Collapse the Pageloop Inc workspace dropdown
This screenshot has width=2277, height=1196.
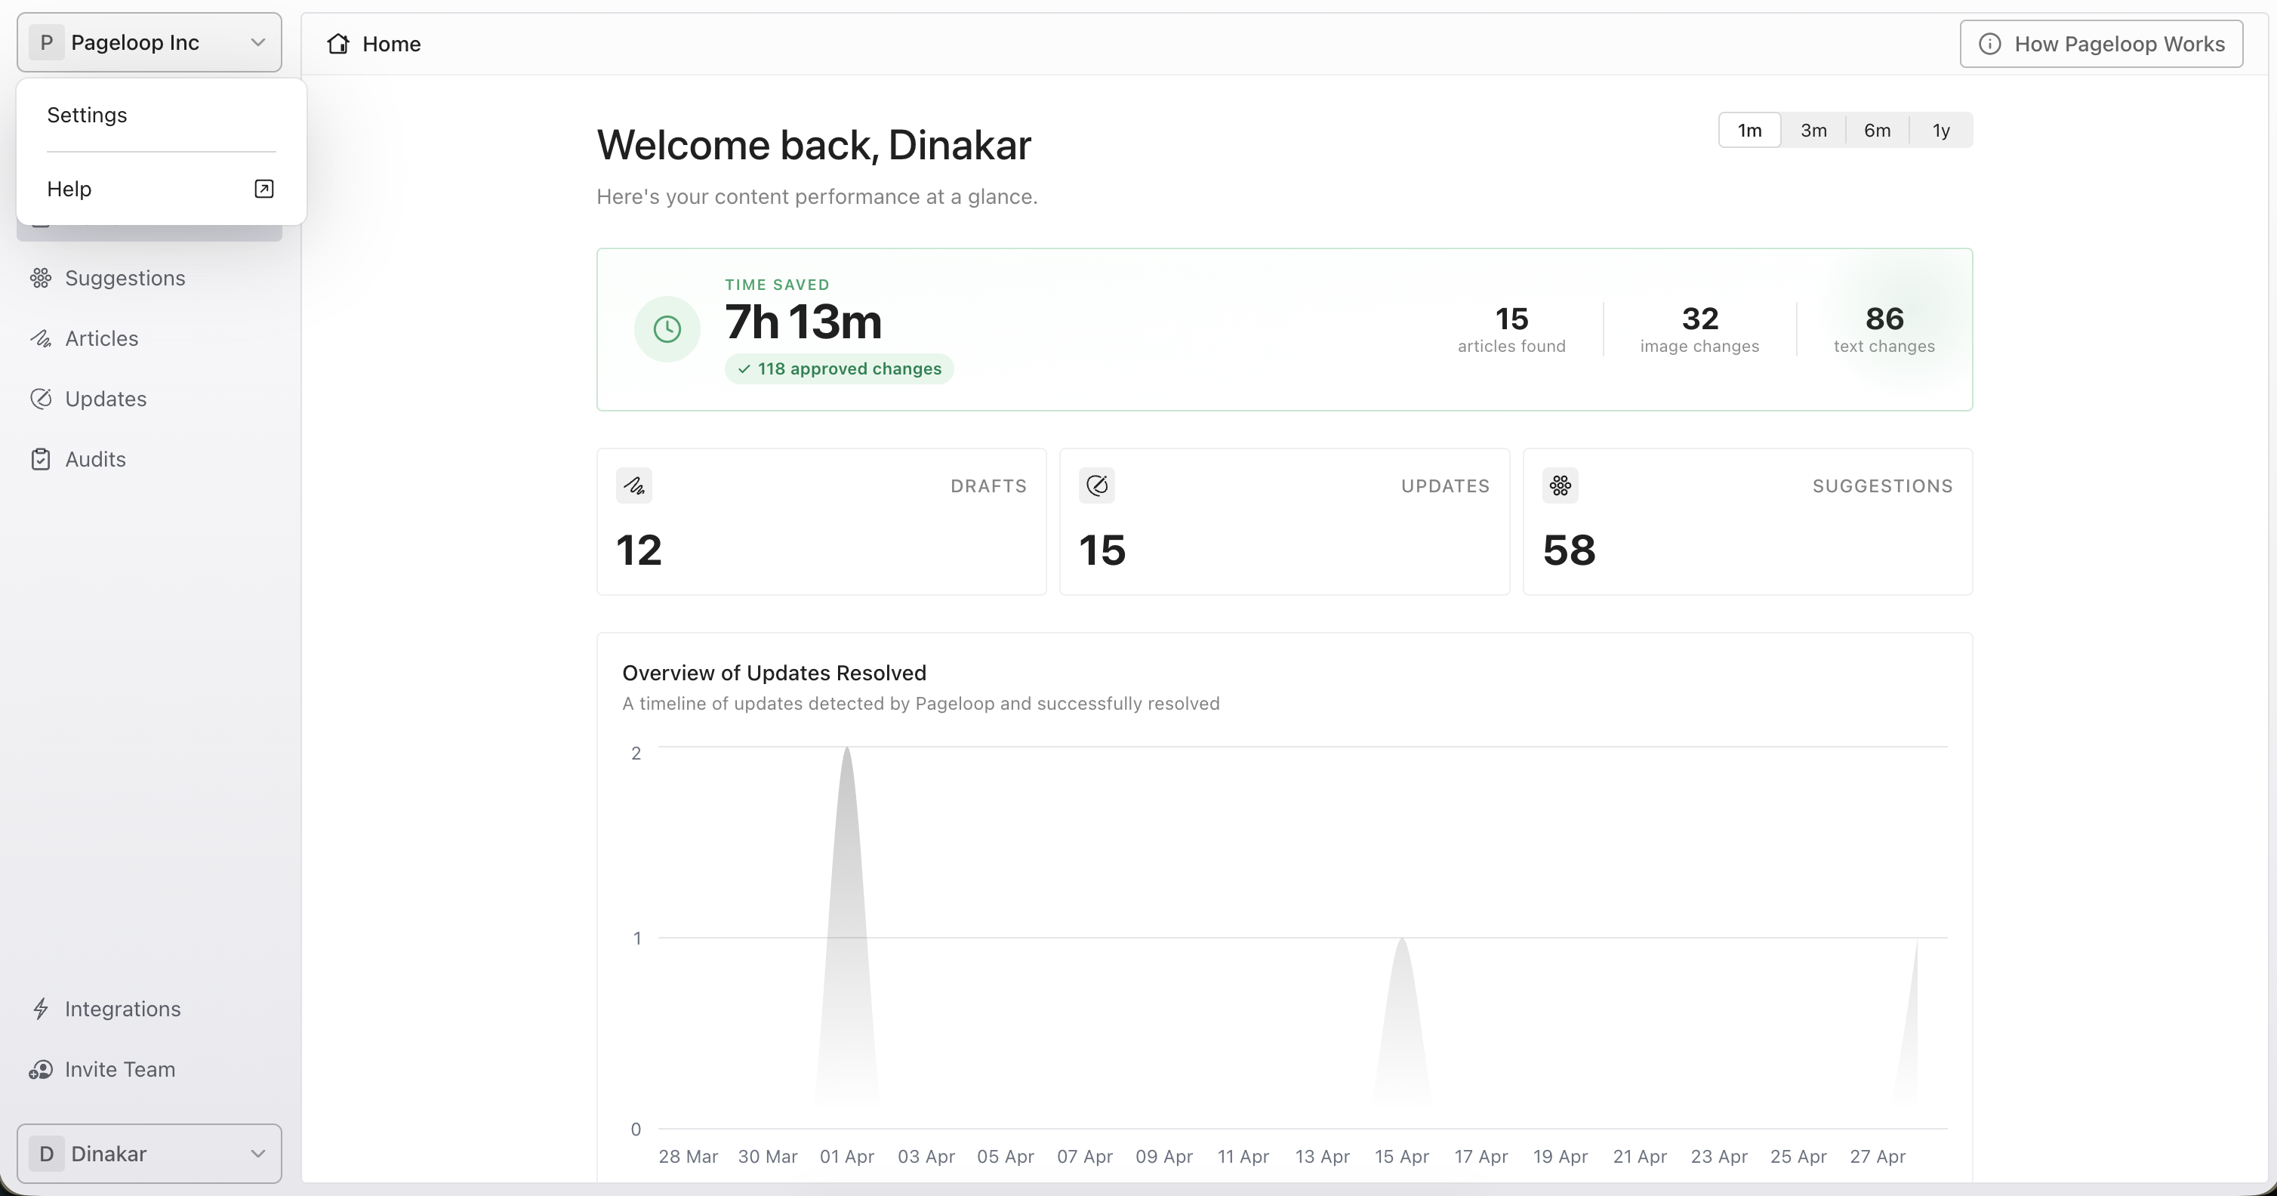click(149, 42)
